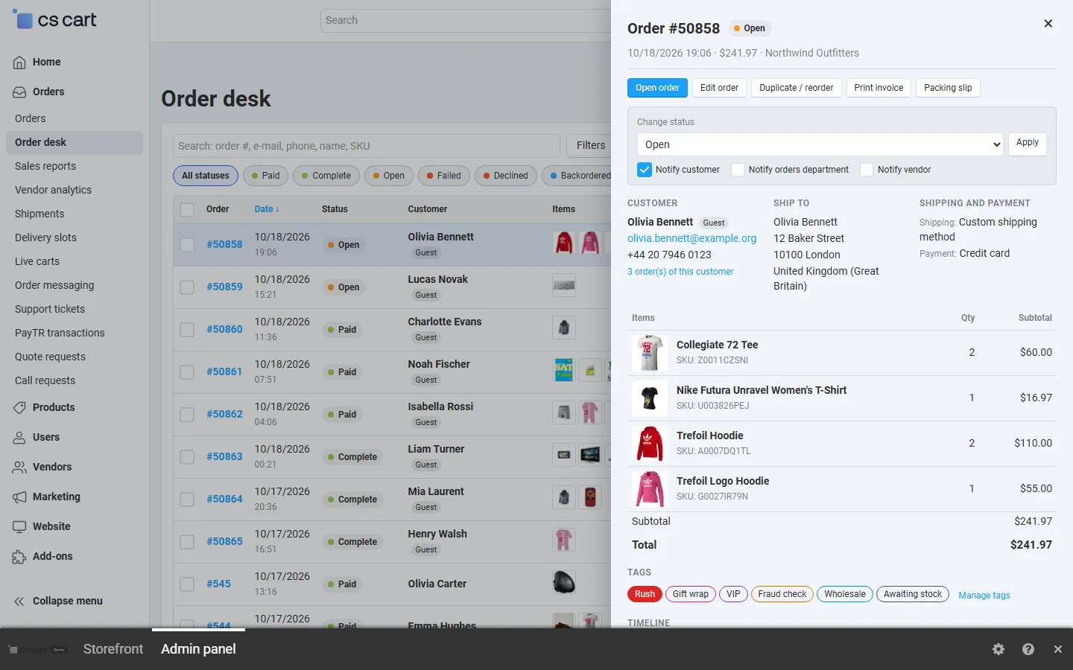Check the Notify vendor checkbox

[x=867, y=170]
